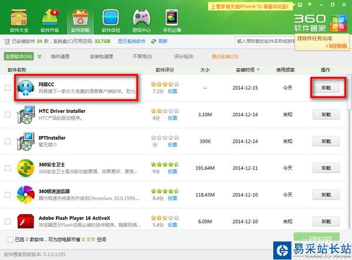Click available space 32.7GB text
The width and height of the screenshot is (352, 260).
click(x=102, y=41)
